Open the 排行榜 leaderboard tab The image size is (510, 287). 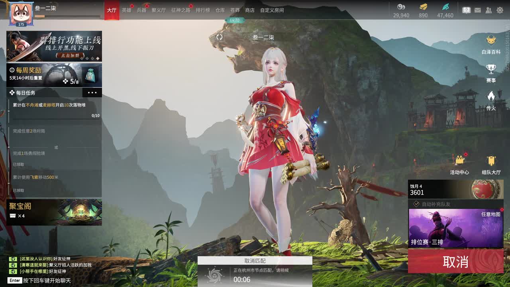coord(203,10)
